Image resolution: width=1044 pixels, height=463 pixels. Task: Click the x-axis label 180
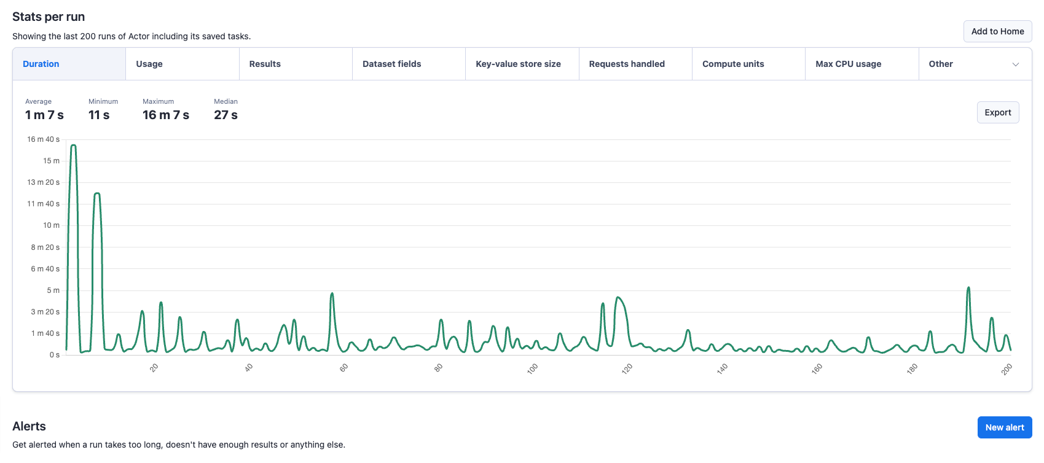pos(912,368)
